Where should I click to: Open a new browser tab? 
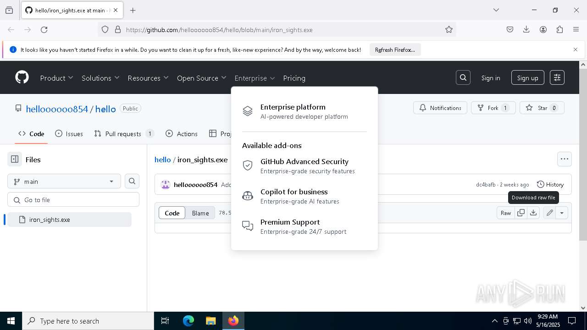(133, 10)
